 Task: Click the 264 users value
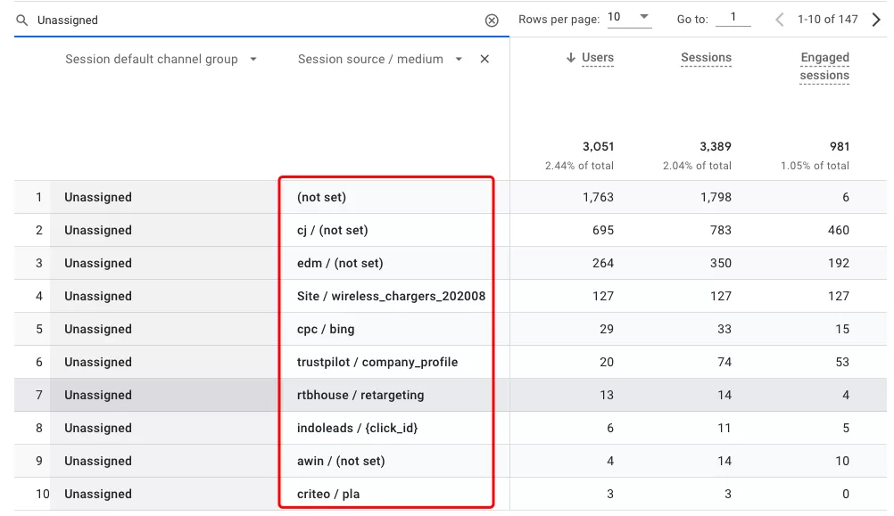click(603, 263)
